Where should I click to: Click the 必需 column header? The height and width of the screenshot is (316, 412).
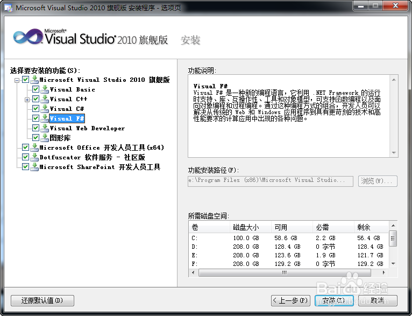click(x=333, y=227)
